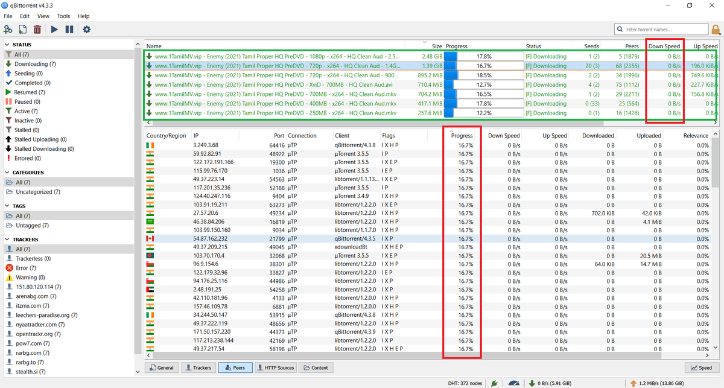Click the 17.8% progress bar of 1080p torrent
This screenshot has height=388, width=724.
pos(483,56)
